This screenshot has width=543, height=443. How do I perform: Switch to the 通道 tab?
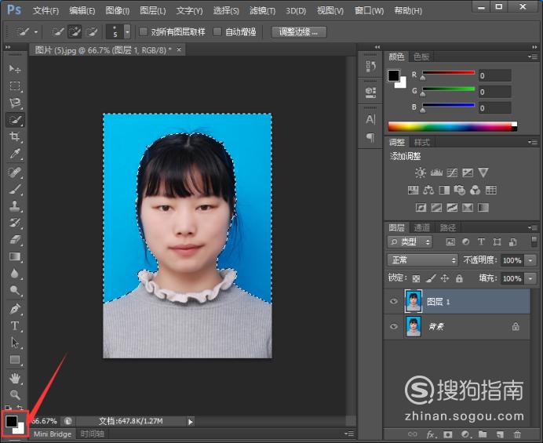(422, 227)
